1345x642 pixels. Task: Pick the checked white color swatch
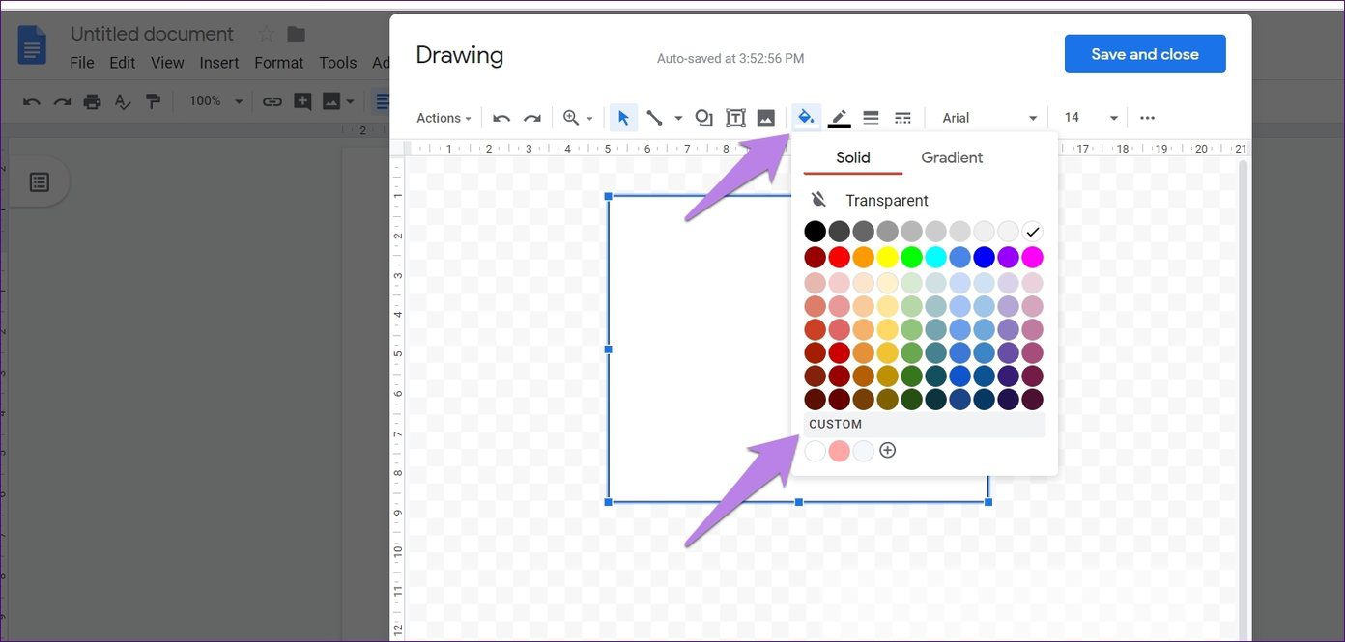tap(1032, 232)
